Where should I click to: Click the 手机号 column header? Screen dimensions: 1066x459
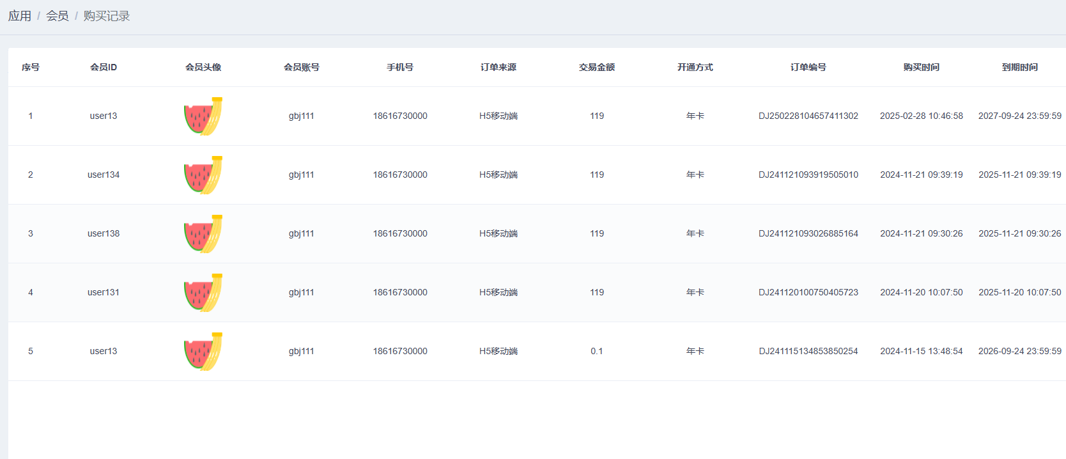pos(400,67)
